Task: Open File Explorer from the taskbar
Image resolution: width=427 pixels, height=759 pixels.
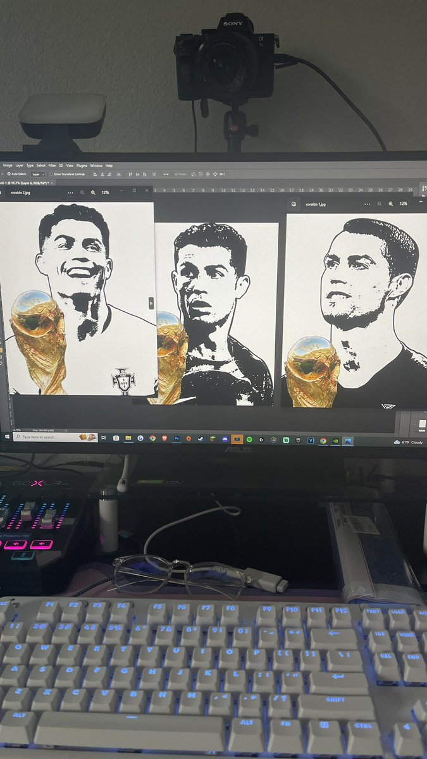Action: (128, 438)
